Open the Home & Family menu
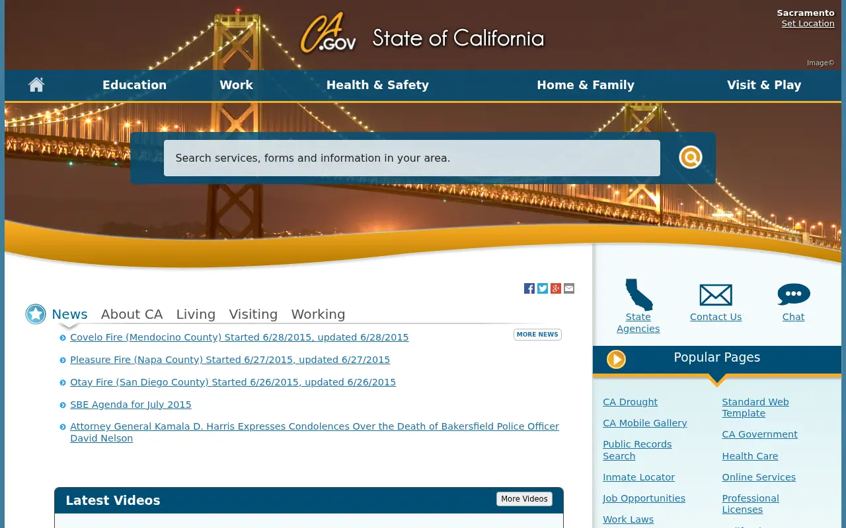This screenshot has height=528, width=846. [586, 85]
